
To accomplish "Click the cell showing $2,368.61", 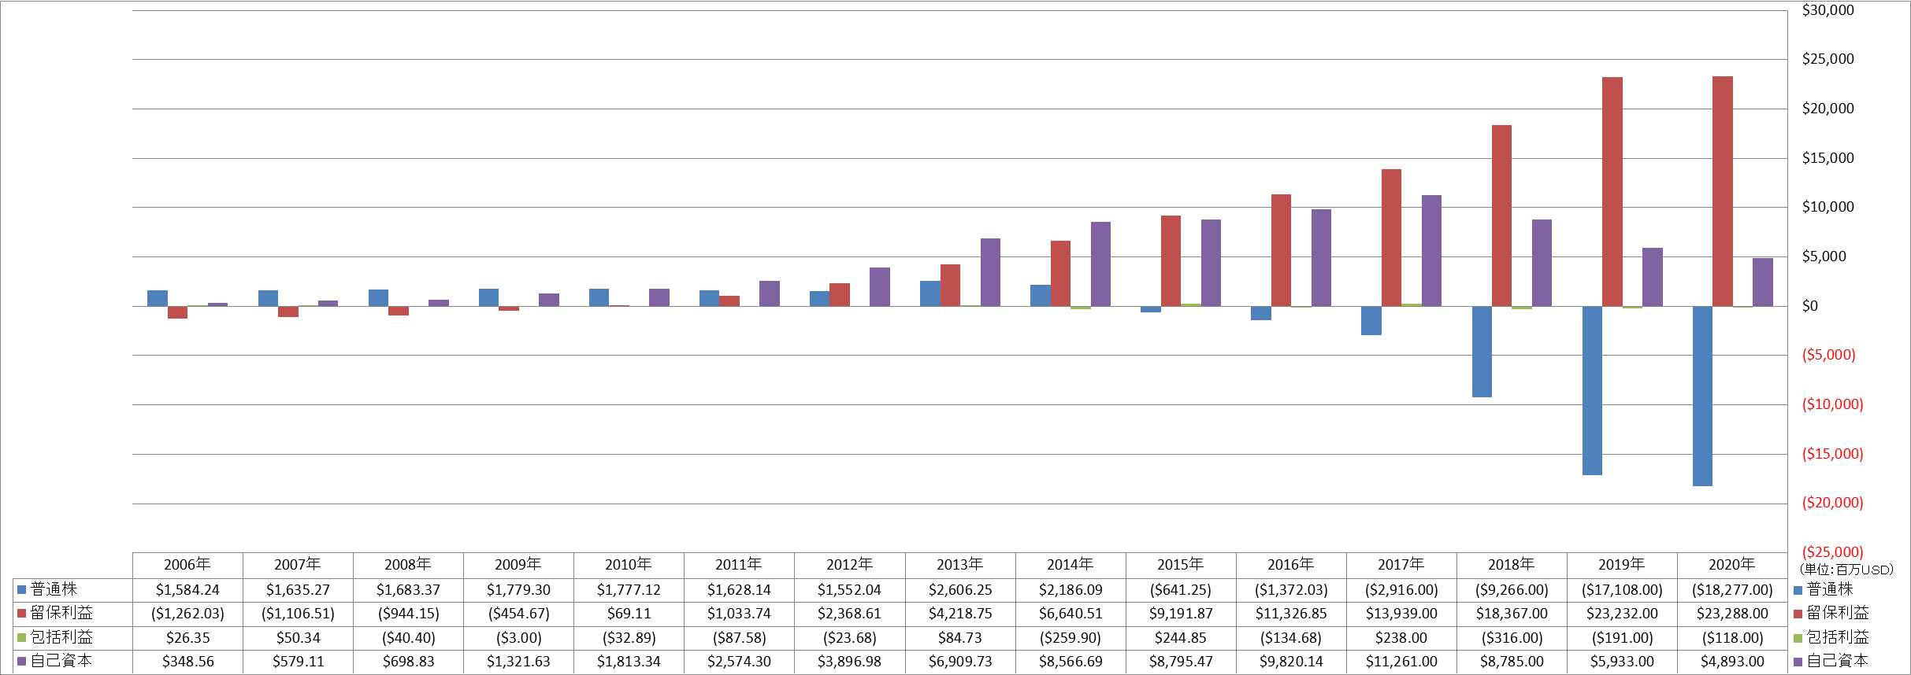I will (849, 613).
